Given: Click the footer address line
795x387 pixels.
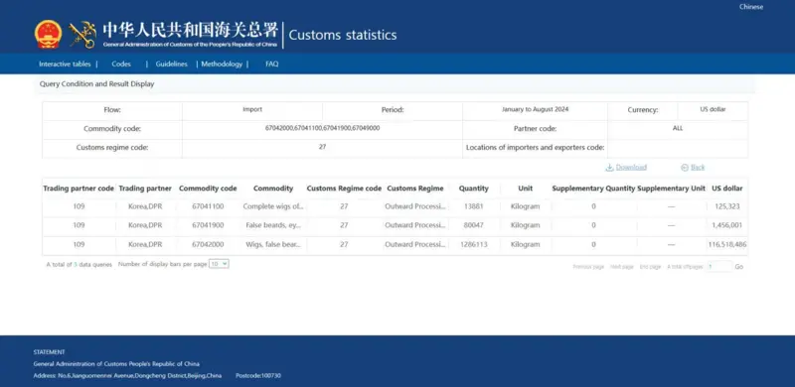Looking at the screenshot, I should pyautogui.click(x=127, y=376).
